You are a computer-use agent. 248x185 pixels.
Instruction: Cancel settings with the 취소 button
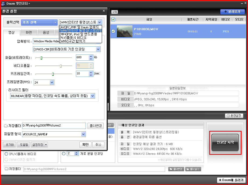tap(98, 145)
